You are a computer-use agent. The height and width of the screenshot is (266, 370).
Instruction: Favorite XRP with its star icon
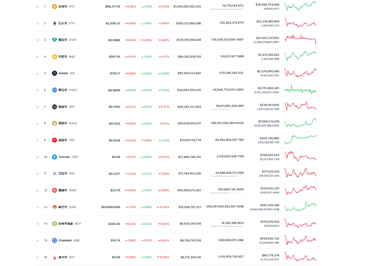coord(38,107)
